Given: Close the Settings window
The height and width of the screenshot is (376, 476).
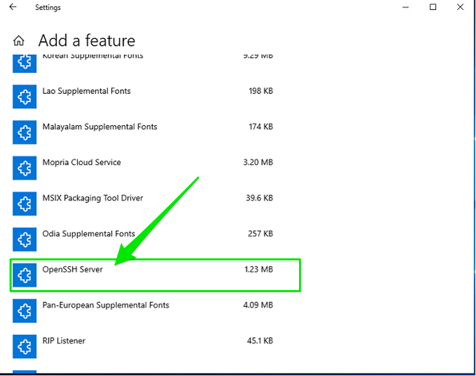Looking at the screenshot, I should [x=460, y=7].
